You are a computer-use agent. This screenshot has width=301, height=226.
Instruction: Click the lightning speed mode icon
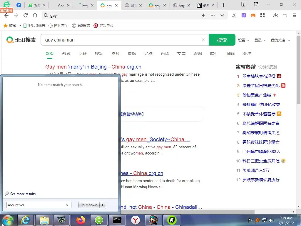click(203, 15)
